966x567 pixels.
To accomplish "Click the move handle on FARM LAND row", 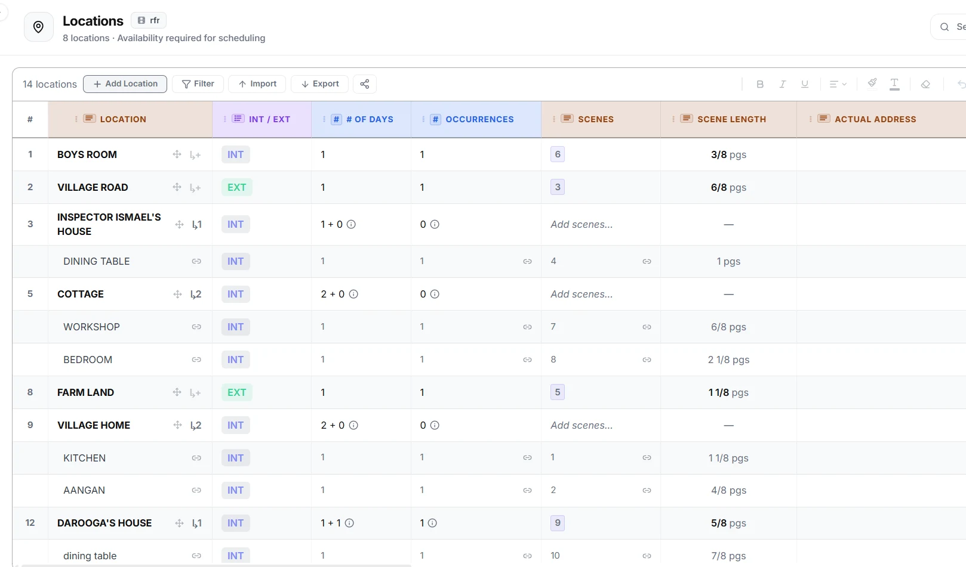I will tap(177, 392).
